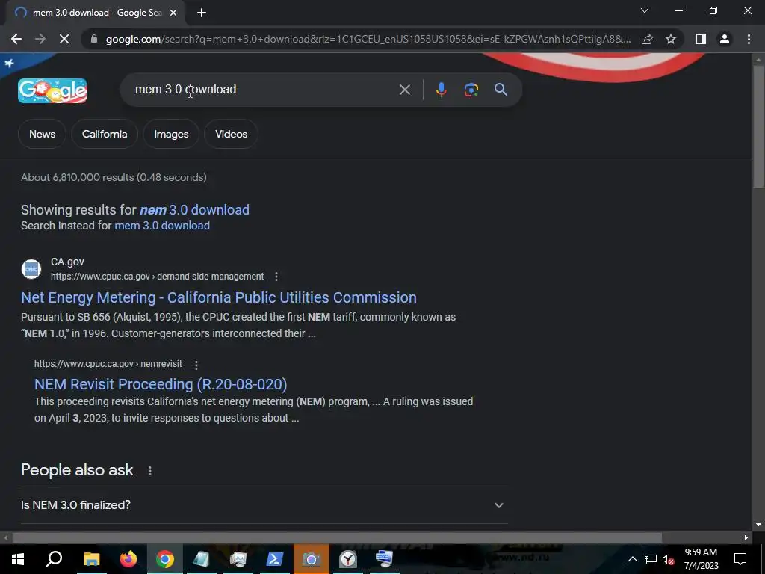Open PowerShell from taskbar

(274, 559)
